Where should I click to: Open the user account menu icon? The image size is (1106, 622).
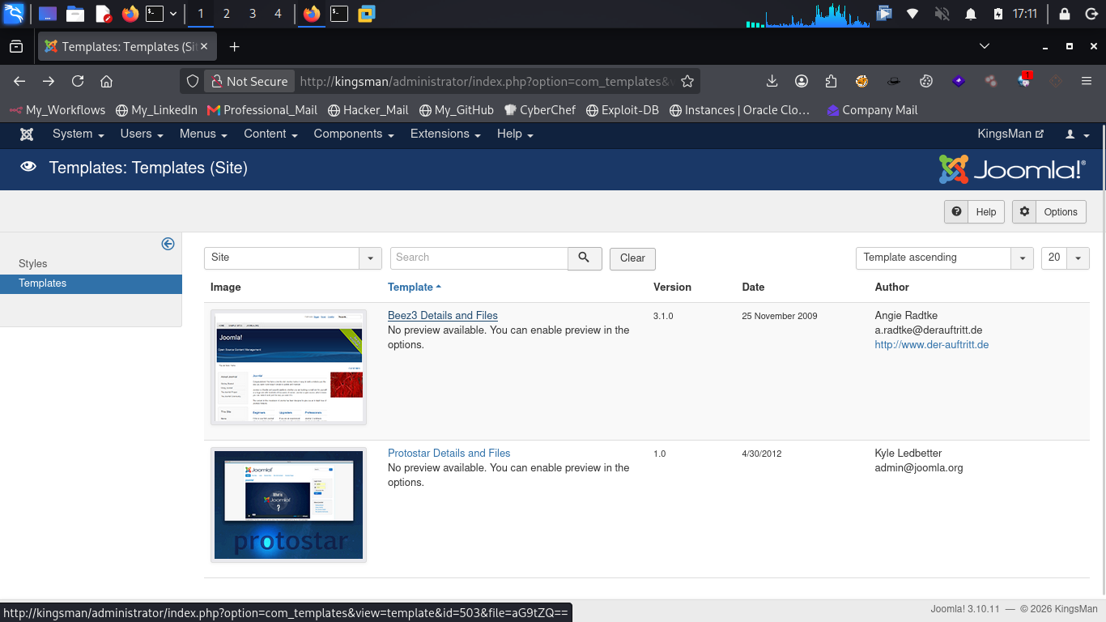[1078, 134]
